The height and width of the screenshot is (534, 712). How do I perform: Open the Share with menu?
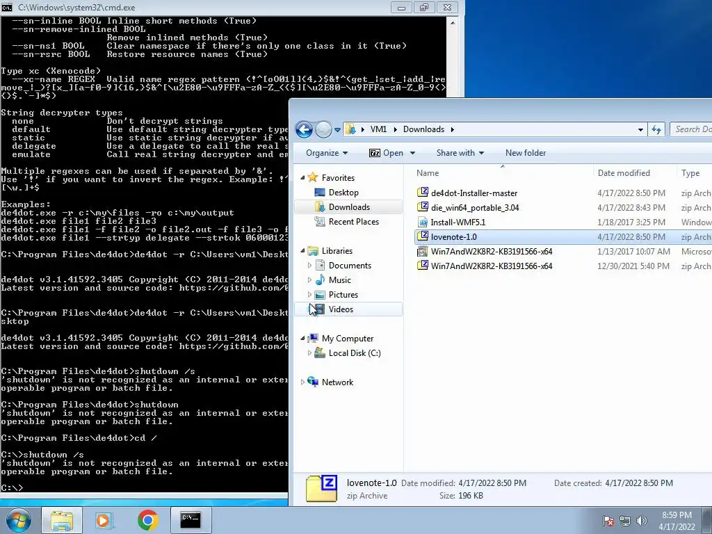click(460, 153)
